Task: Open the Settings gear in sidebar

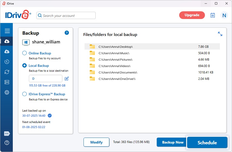Action: point(7,92)
